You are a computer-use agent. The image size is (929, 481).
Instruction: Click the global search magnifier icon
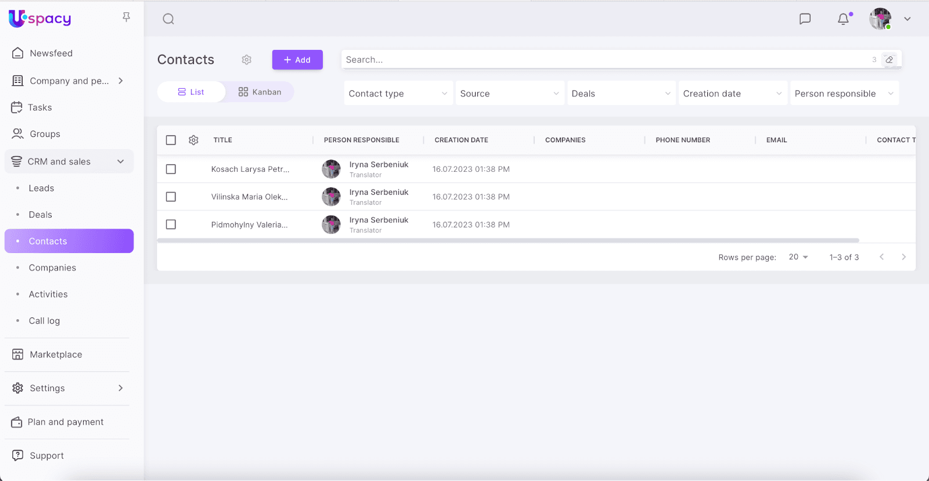pyautogui.click(x=168, y=19)
